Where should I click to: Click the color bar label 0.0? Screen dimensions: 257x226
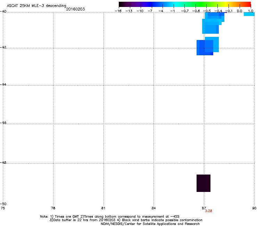click(240, 11)
